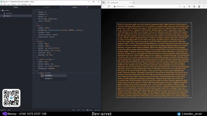The image size is (207, 116).
Task: Open the Packages menu in Atom
Action: pos(24,4)
